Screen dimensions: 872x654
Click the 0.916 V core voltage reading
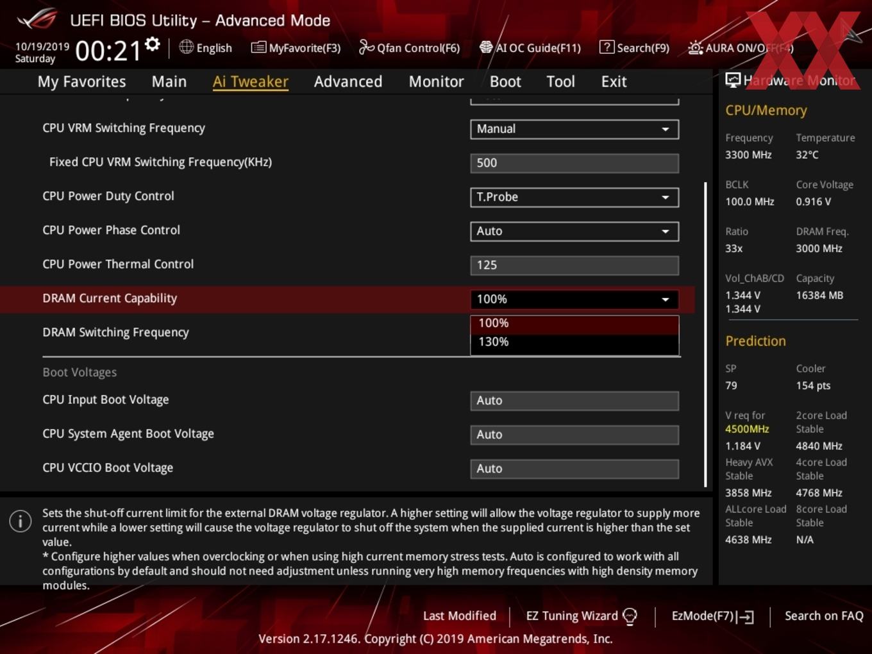(x=814, y=201)
